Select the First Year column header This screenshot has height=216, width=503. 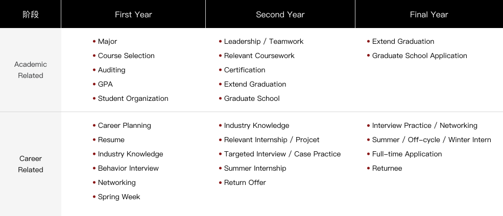click(133, 14)
